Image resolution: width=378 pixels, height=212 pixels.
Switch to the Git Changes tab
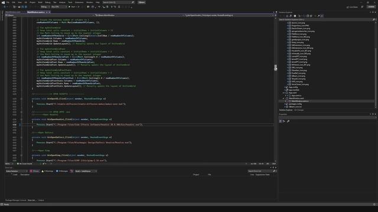click(x=299, y=110)
